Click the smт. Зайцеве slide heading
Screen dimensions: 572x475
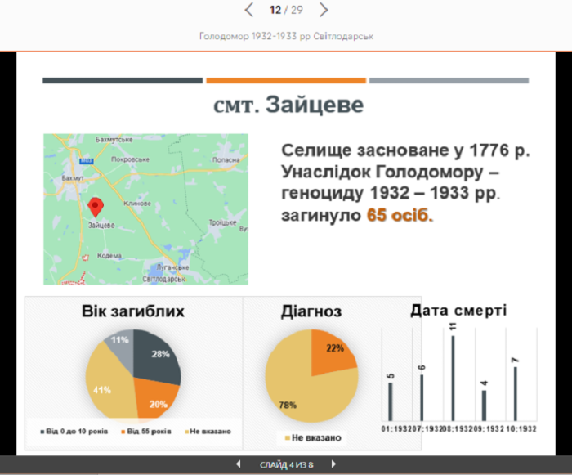(288, 106)
